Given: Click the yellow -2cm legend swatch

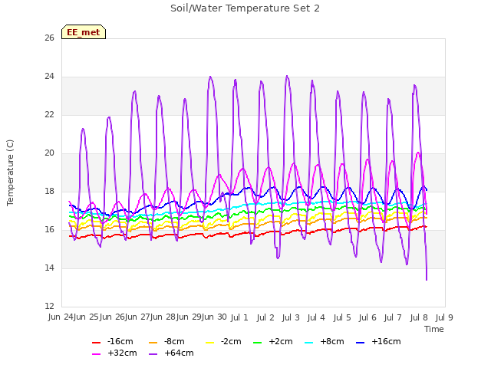Looking at the screenshot, I should (209, 343).
